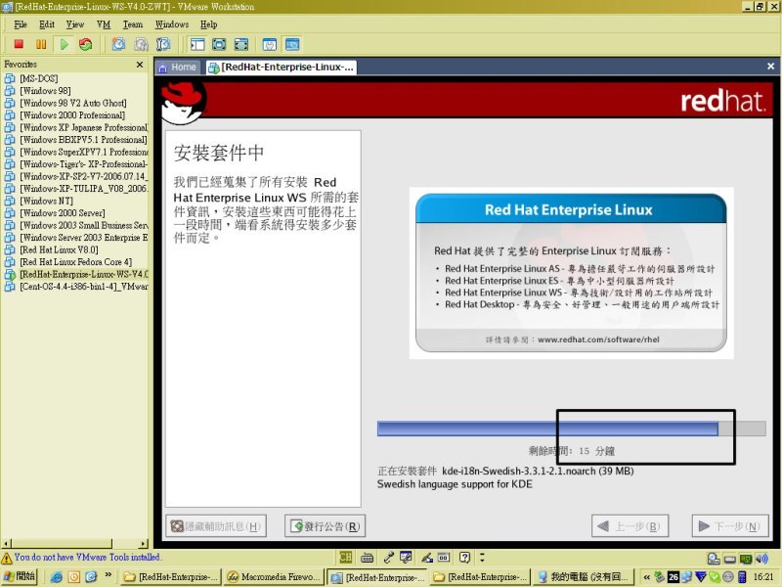782x587 pixels.
Task: Open the Help menu
Action: coord(208,24)
